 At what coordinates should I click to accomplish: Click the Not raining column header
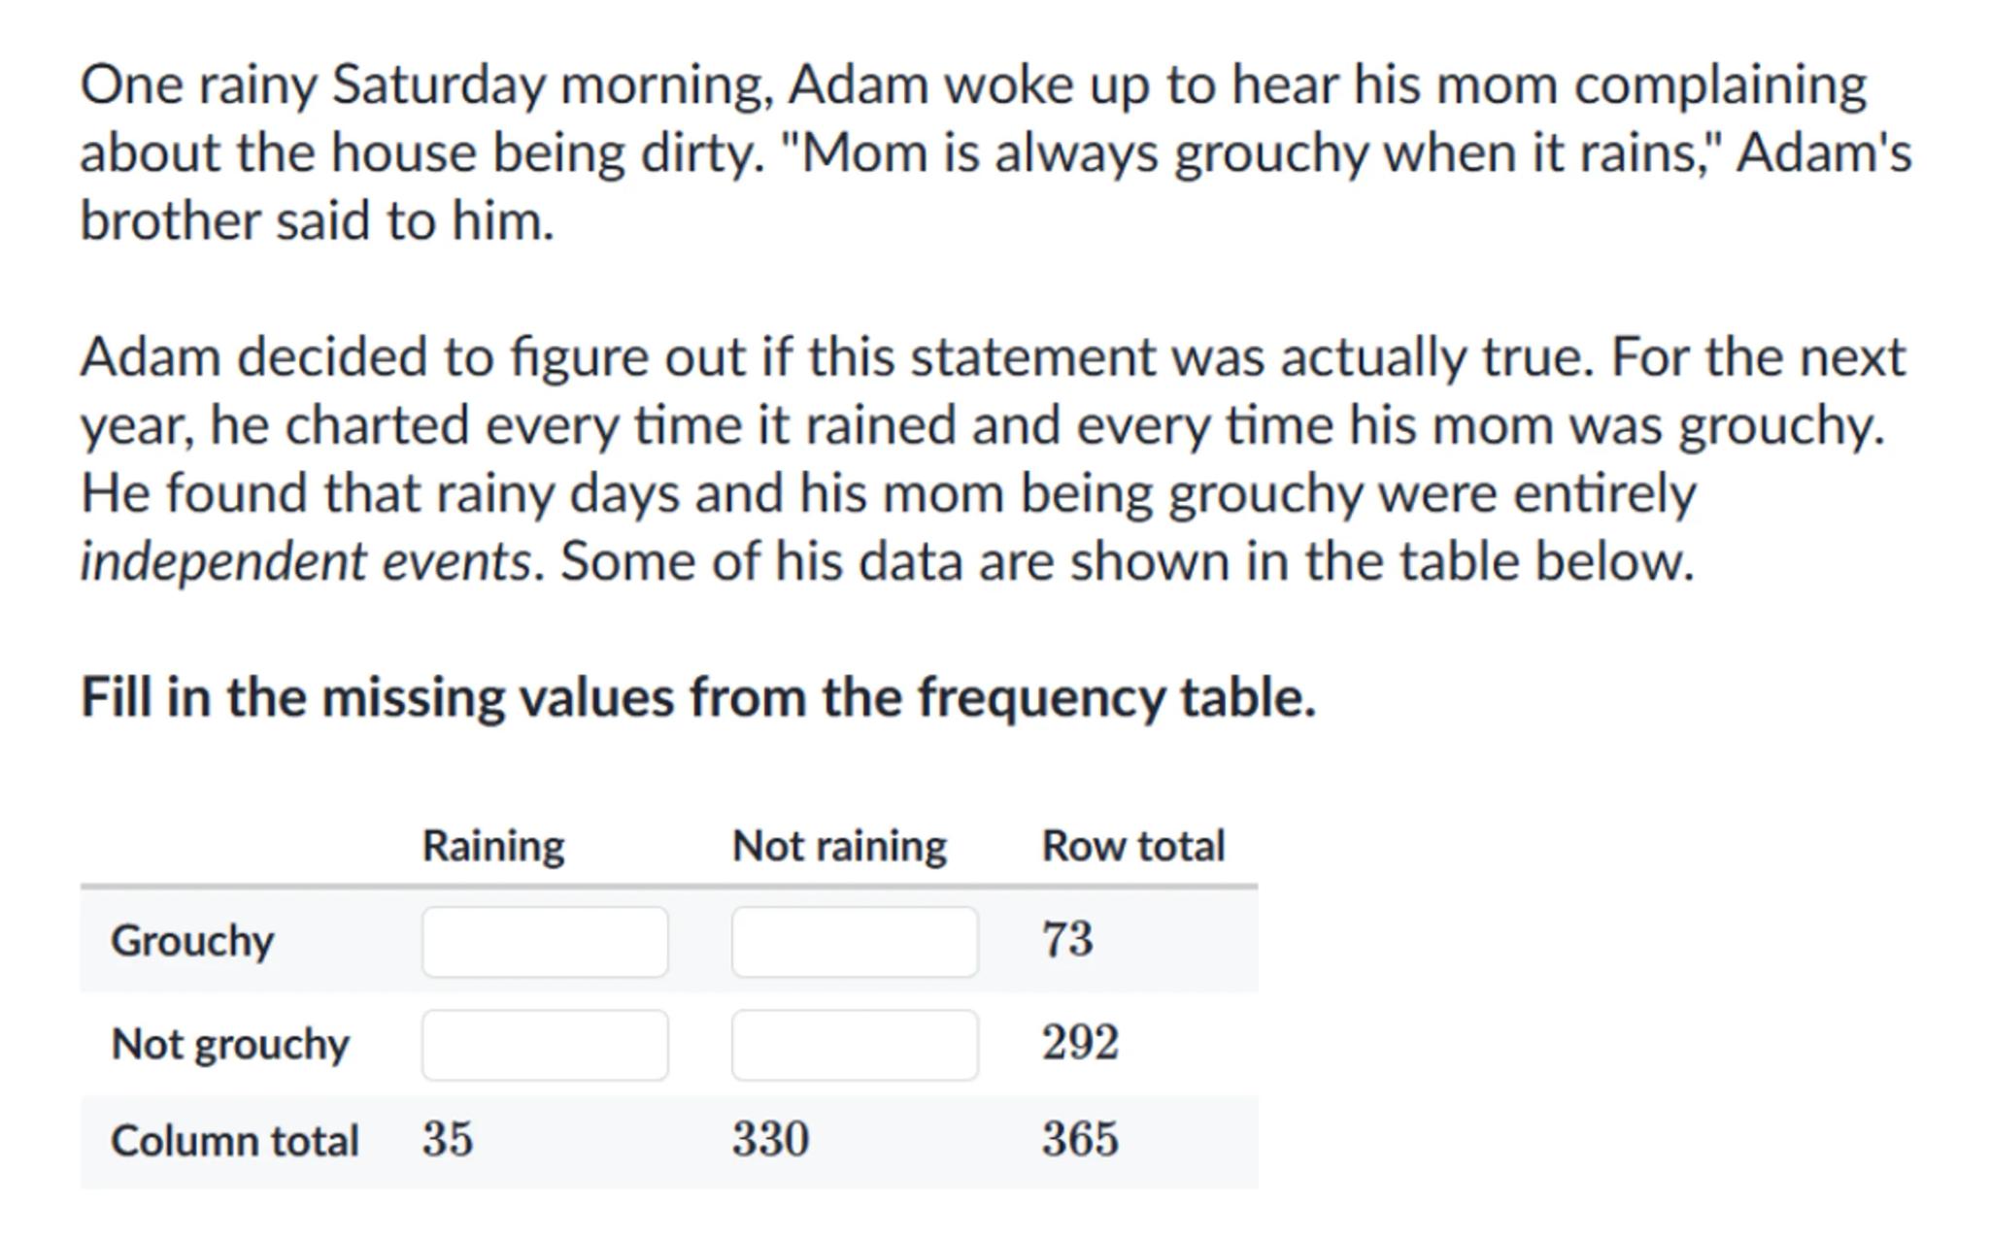(x=839, y=846)
